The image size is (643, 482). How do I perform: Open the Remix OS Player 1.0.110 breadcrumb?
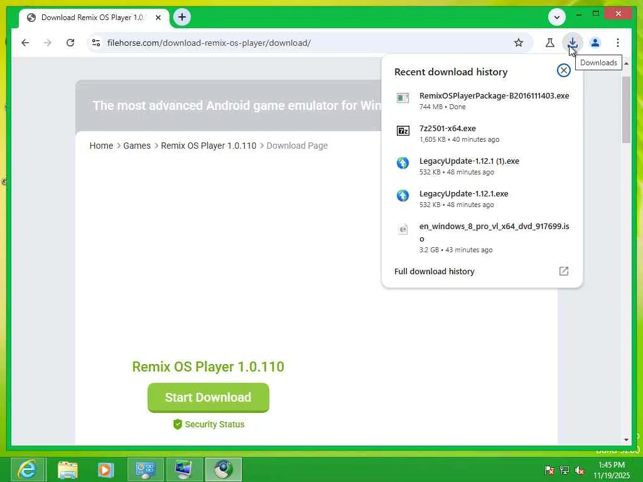[208, 146]
